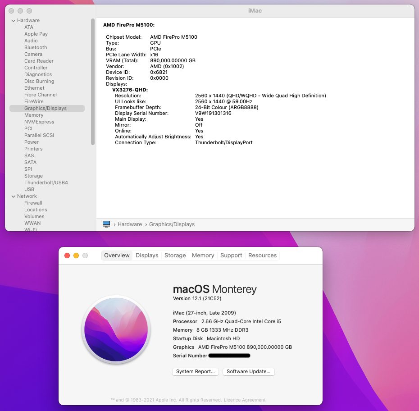
Task: Open Memory in System Information sidebar
Action: point(34,115)
